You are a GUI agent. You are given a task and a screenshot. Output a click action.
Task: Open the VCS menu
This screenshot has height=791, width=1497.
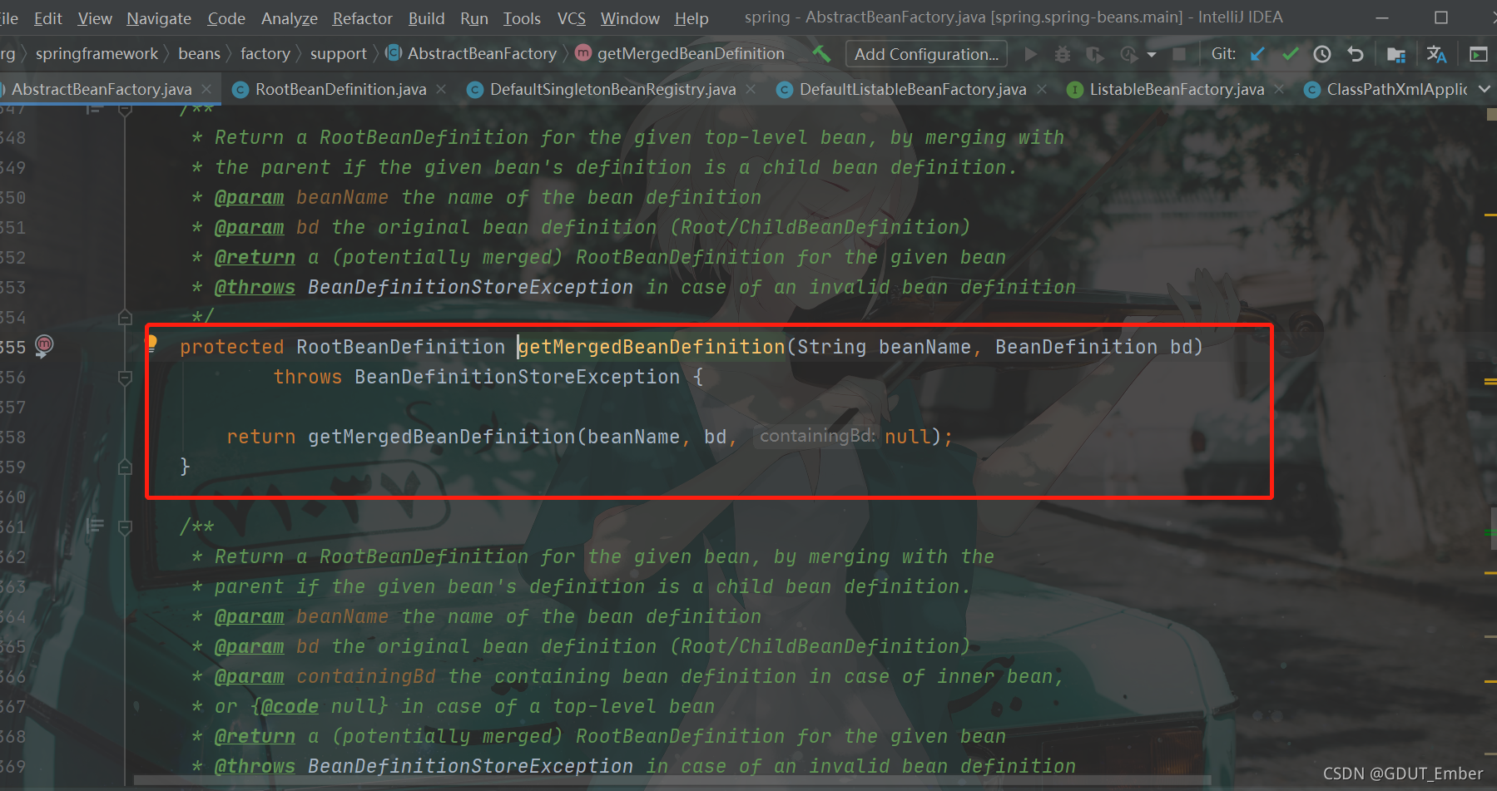(x=572, y=18)
